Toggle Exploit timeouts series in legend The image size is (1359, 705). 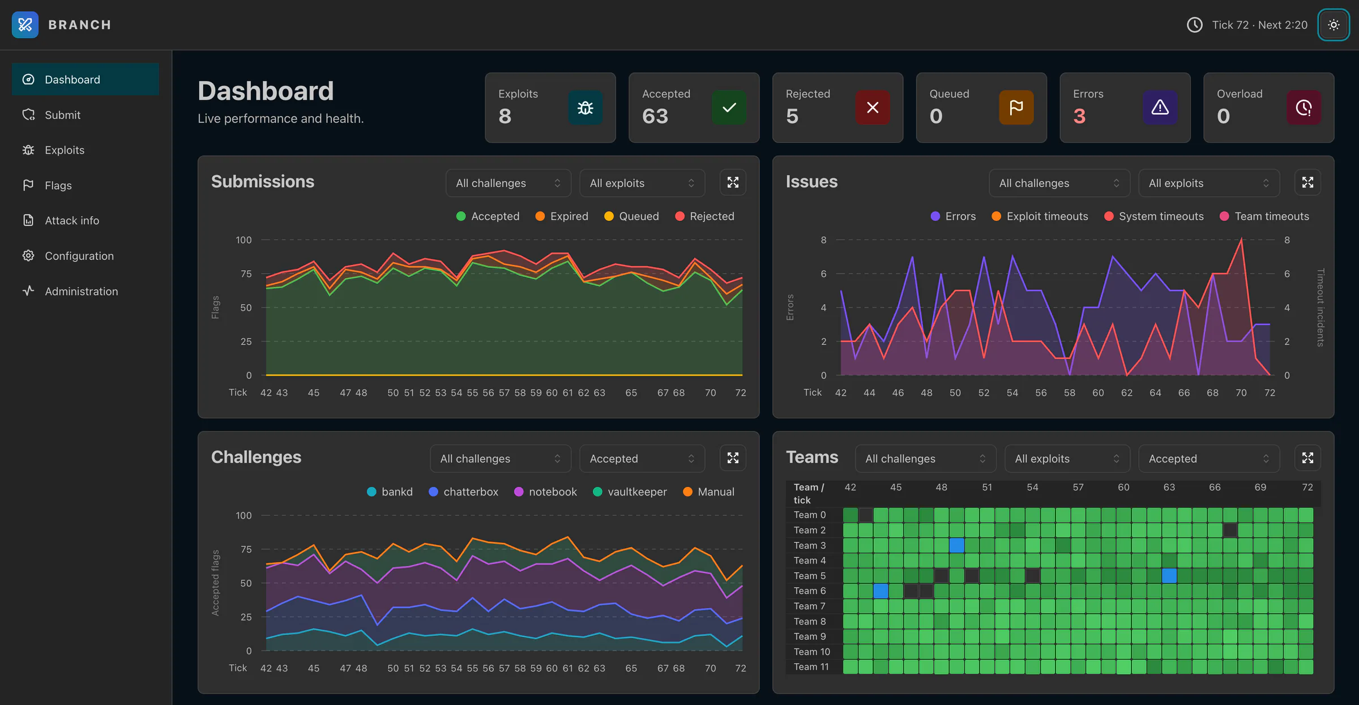(x=1040, y=216)
